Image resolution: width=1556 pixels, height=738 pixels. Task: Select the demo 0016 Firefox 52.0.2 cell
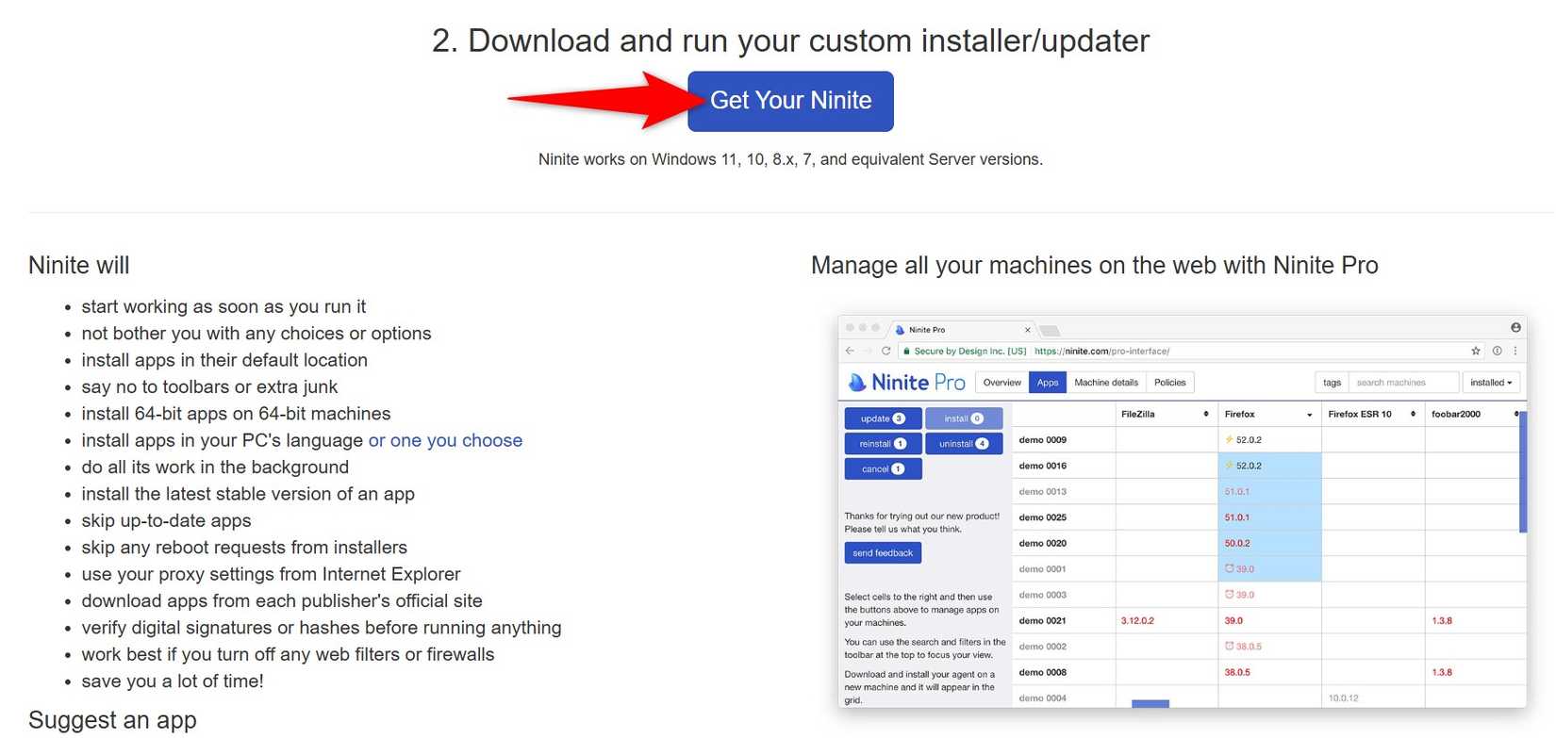(x=1269, y=466)
